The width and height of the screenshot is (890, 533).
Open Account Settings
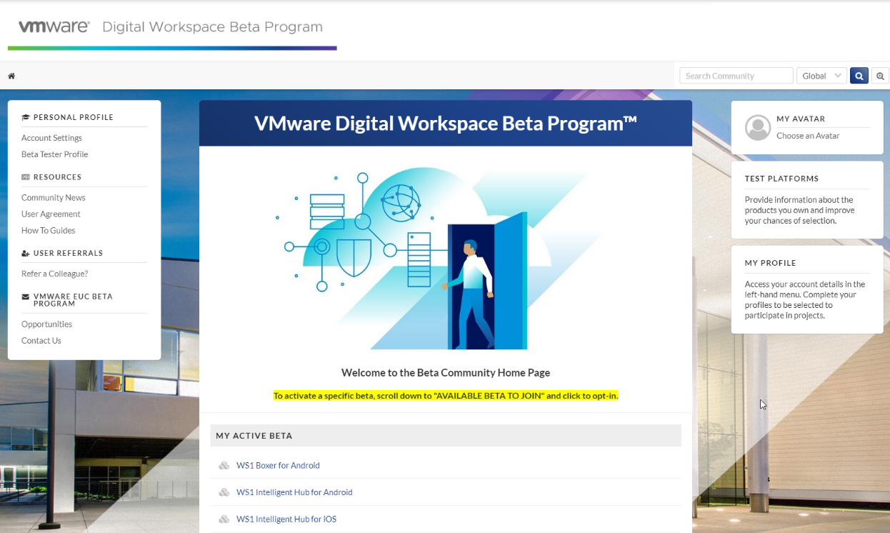pos(51,137)
